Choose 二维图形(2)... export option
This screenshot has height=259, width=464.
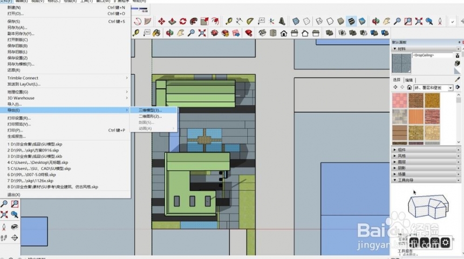click(x=154, y=116)
